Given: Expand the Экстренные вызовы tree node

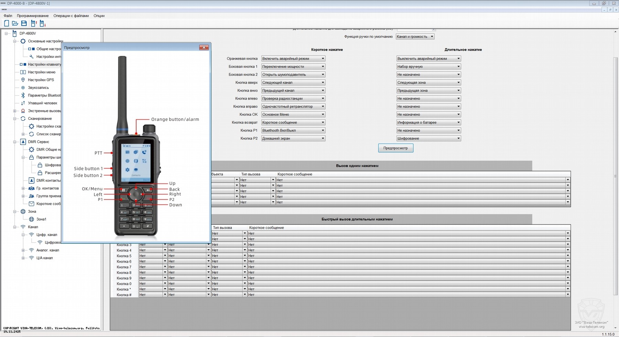Looking at the screenshot, I should (x=15, y=111).
